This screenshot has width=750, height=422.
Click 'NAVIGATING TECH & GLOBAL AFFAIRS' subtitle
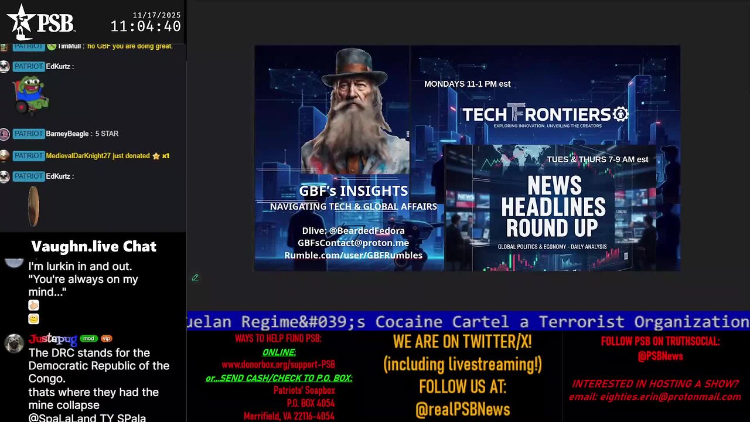click(x=353, y=206)
